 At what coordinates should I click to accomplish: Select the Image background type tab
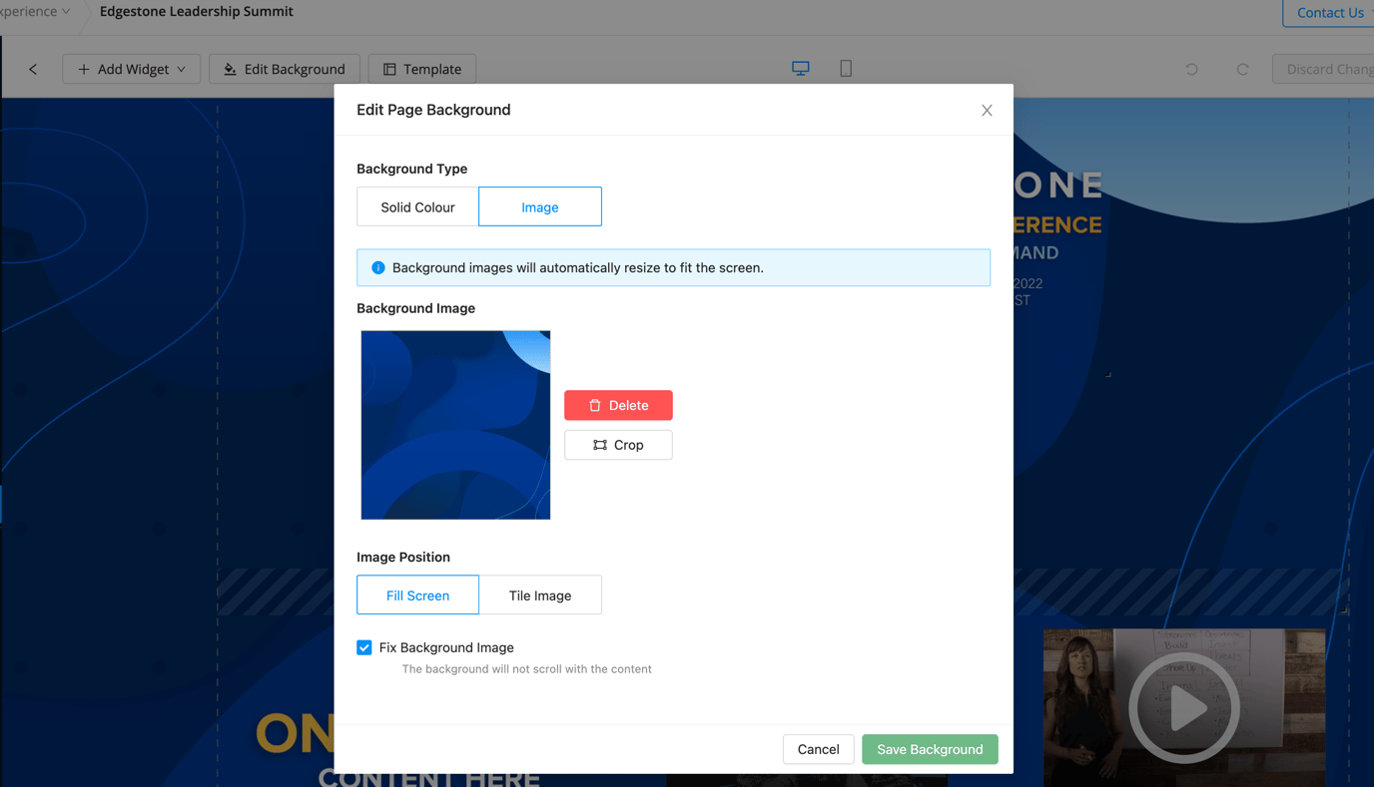539,206
